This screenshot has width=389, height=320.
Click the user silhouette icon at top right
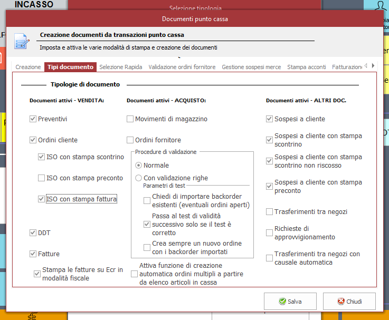point(380,6)
